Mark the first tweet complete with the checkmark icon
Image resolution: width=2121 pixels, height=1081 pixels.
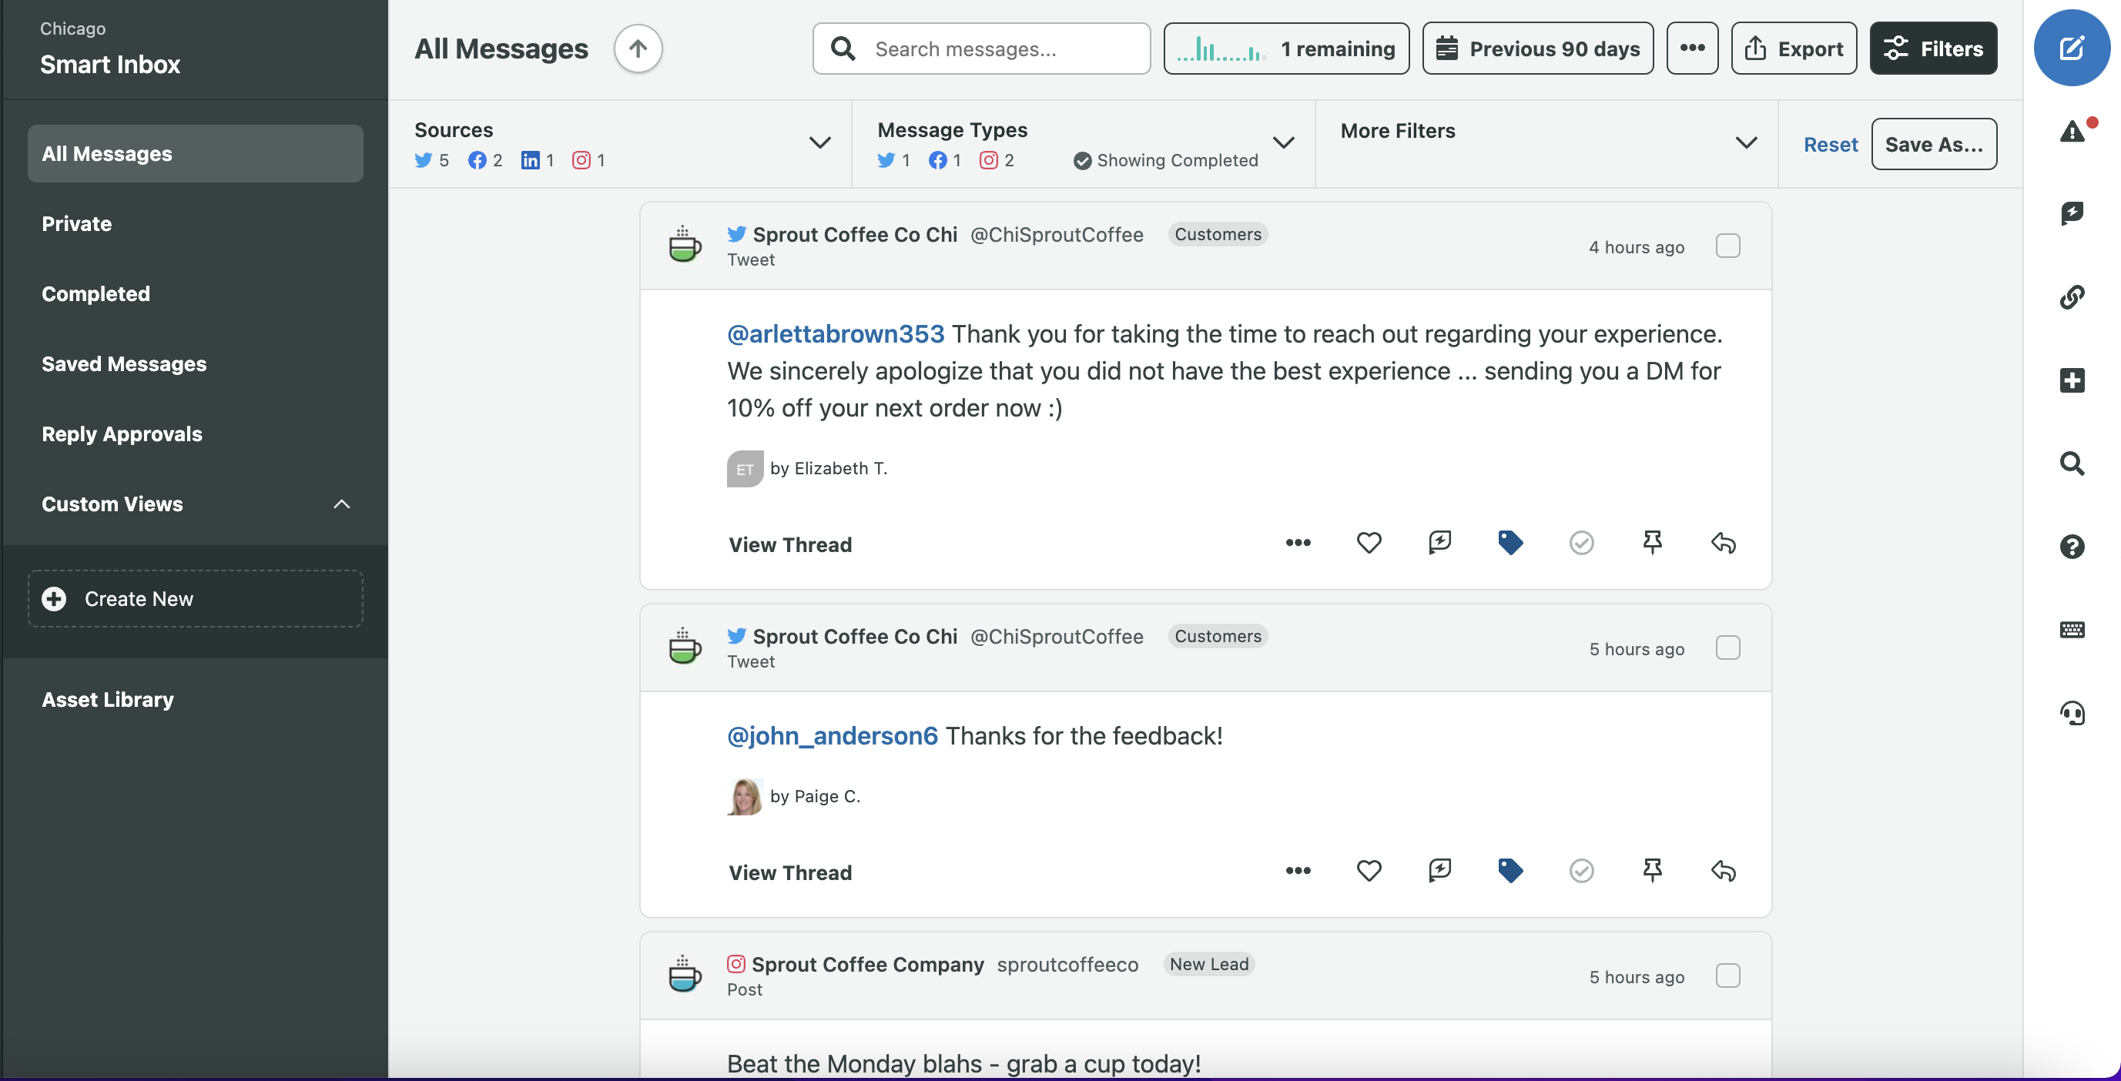1581,543
